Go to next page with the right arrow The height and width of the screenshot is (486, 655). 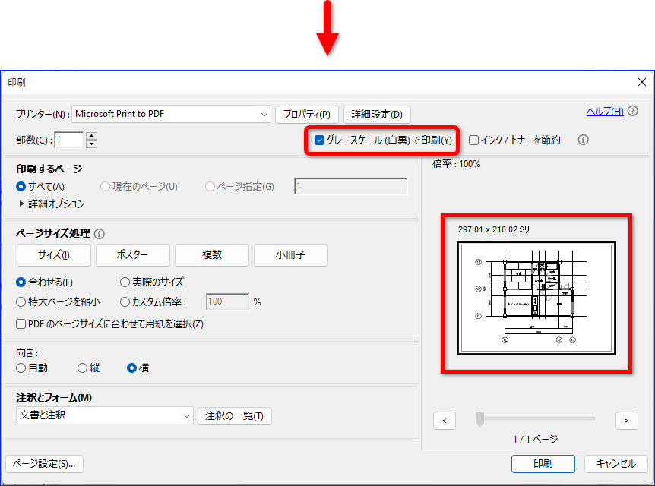(627, 420)
